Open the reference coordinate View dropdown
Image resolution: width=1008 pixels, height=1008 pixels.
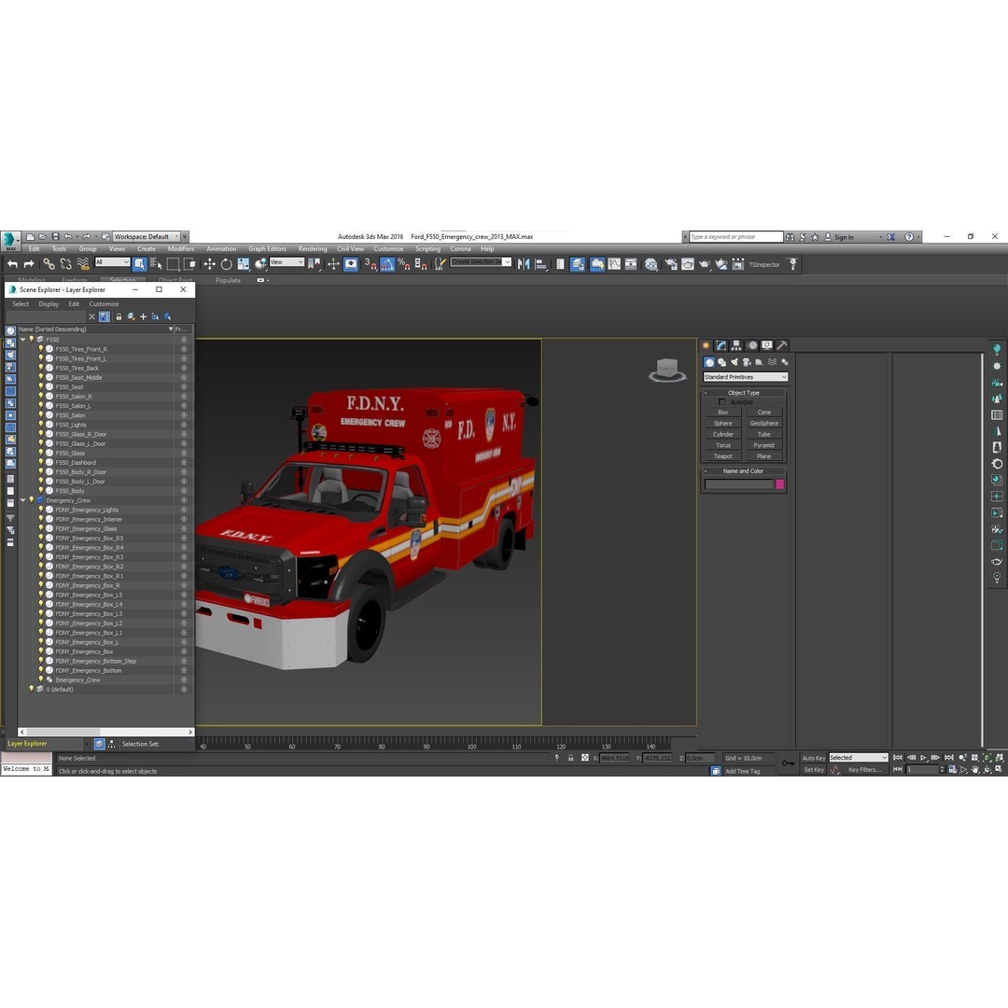[x=287, y=261]
